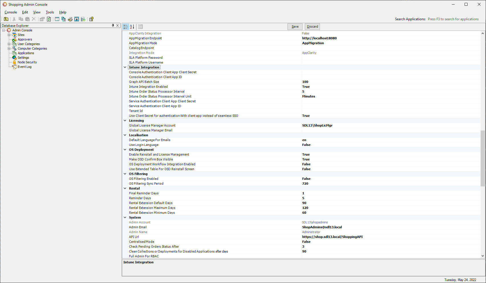
Task: Click the OS Filtering Enabled False value
Action: [306, 179]
